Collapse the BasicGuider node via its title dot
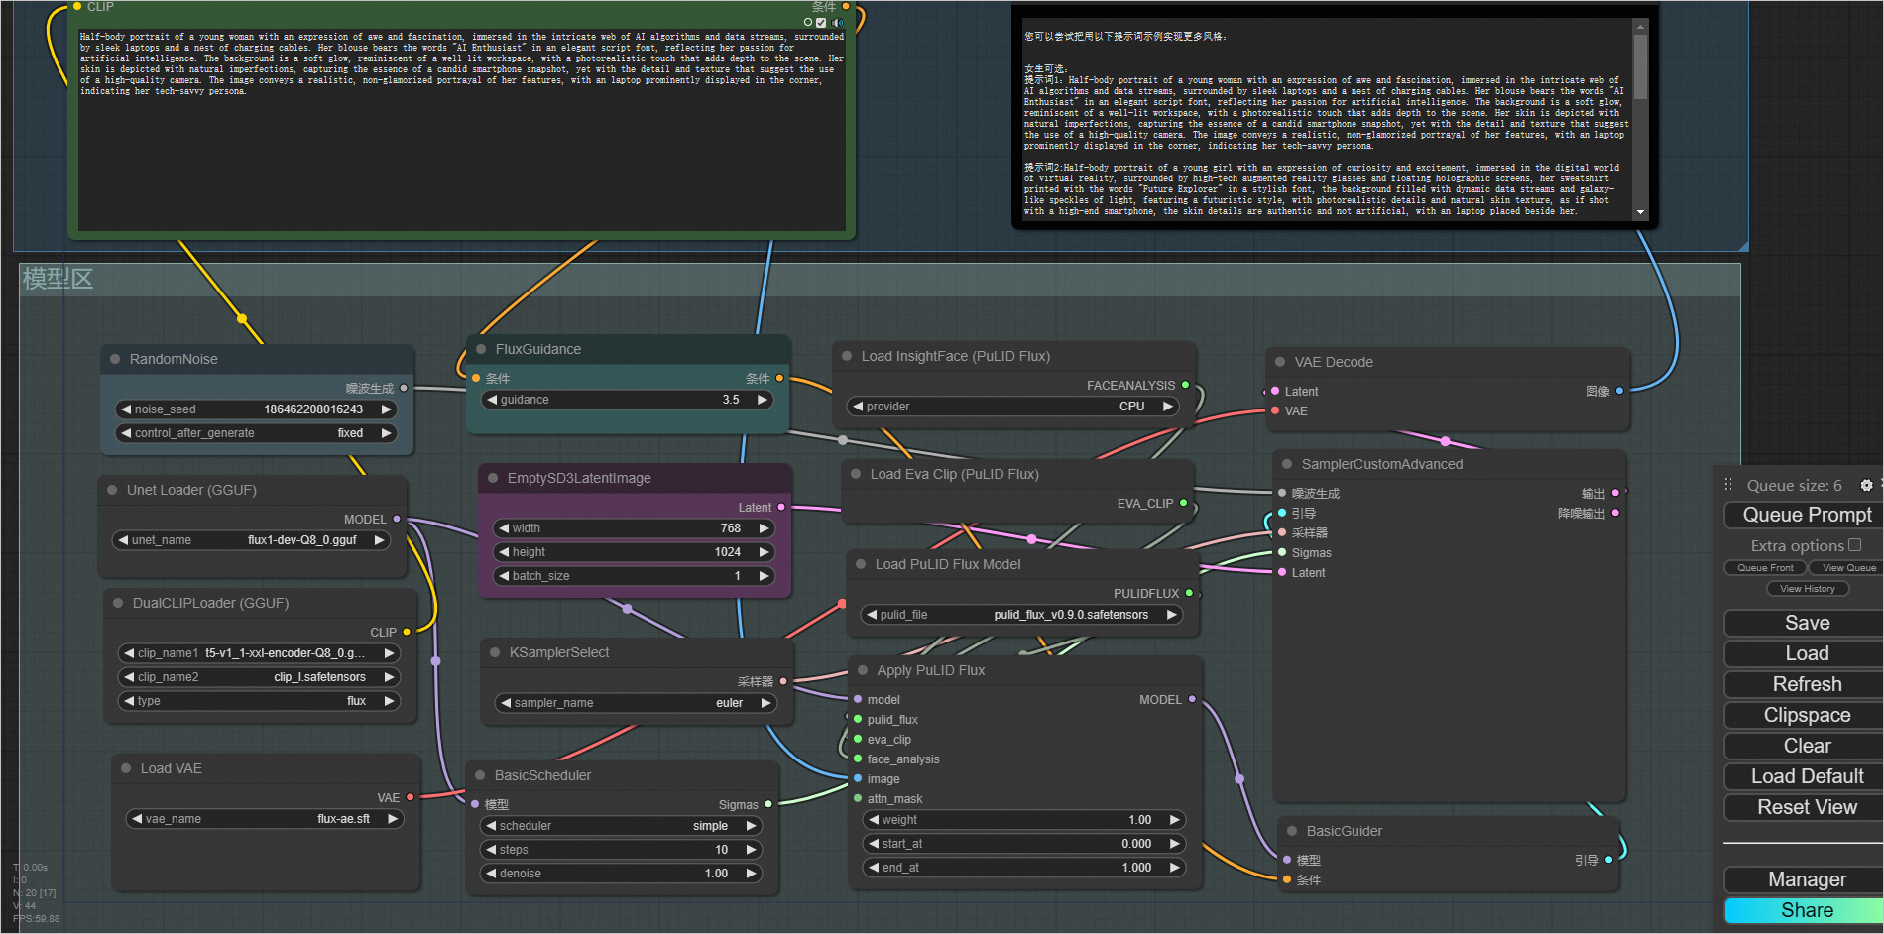The width and height of the screenshot is (1884, 934). click(1292, 831)
